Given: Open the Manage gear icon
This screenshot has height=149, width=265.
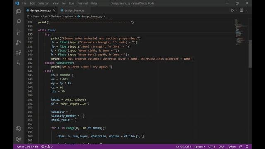Looking at the screenshot, I should pyautogui.click(x=18, y=139).
